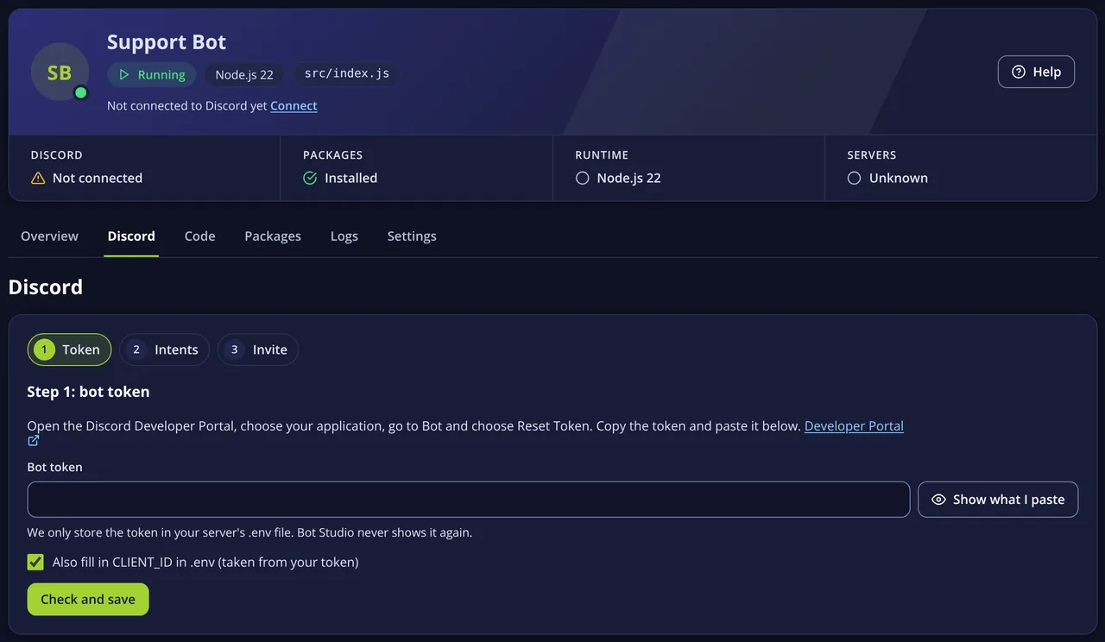
Task: Click the Not connected status text
Action: point(98,178)
